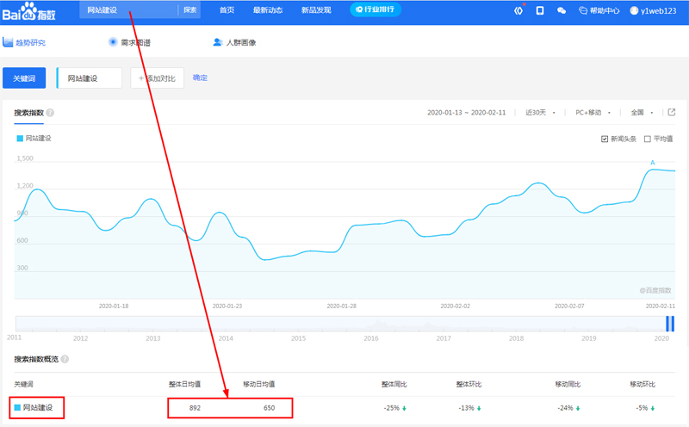Click the export/share icon on chart

pyautogui.click(x=672, y=112)
